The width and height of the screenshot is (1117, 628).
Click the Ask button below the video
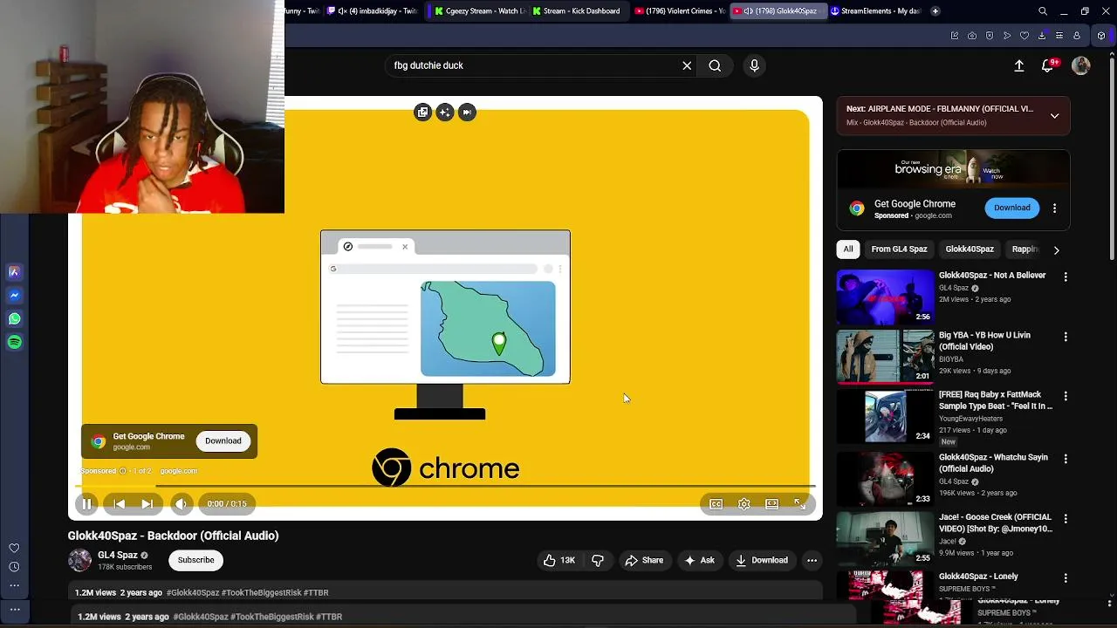click(699, 560)
